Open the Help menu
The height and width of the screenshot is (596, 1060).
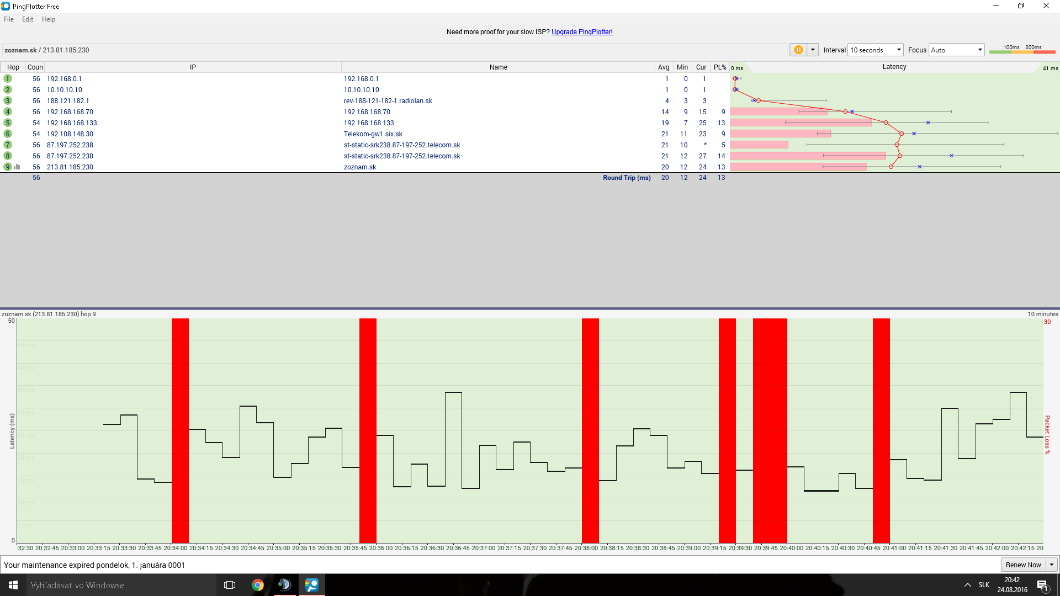click(x=49, y=19)
